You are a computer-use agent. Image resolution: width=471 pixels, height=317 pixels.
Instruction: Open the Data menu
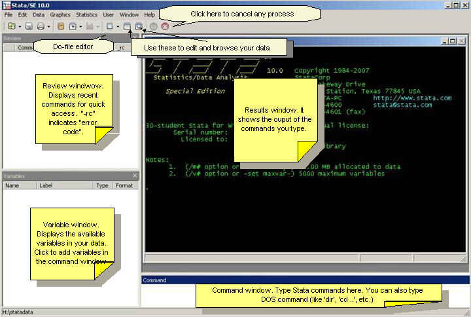pos(39,14)
